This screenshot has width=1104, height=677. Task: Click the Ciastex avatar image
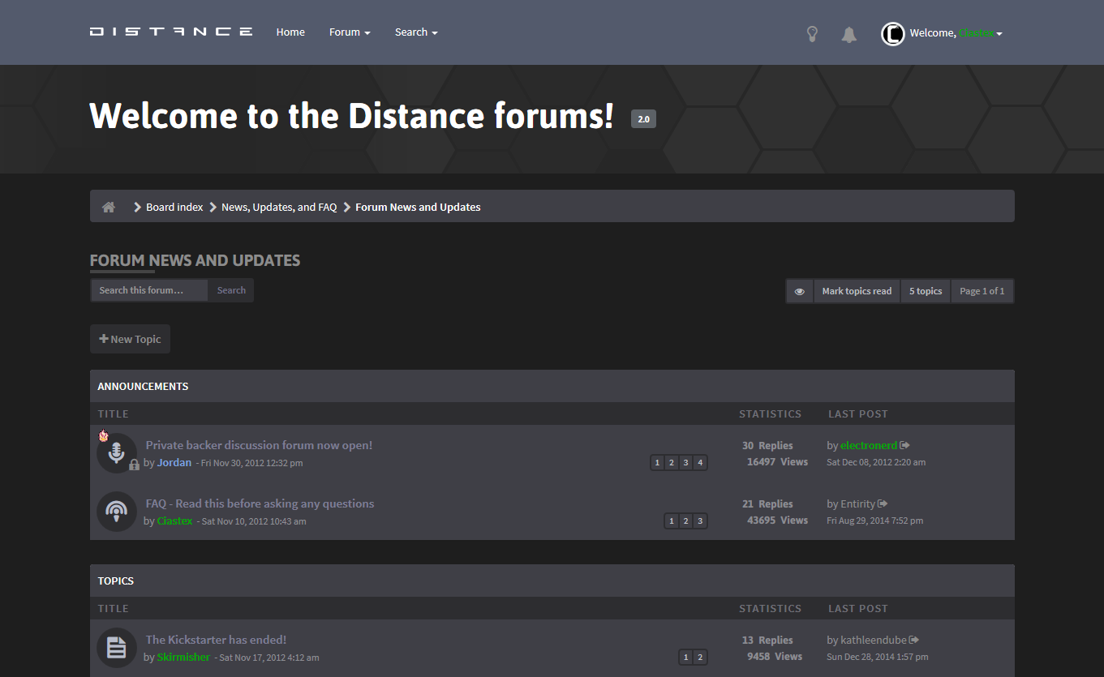(x=892, y=34)
